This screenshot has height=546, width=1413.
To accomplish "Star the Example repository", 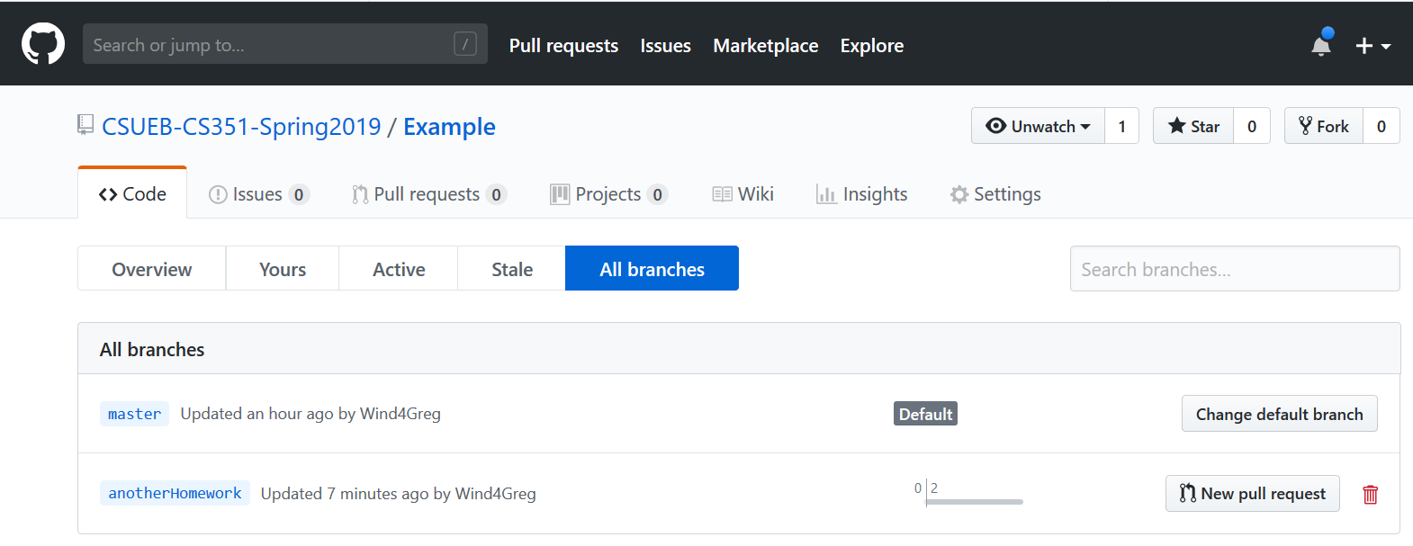I will coord(1193,126).
